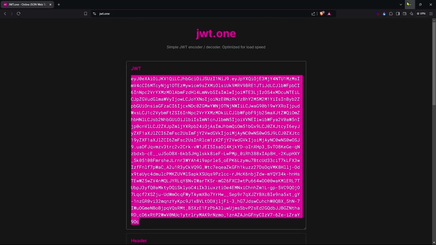Open the VPN button

(421, 14)
